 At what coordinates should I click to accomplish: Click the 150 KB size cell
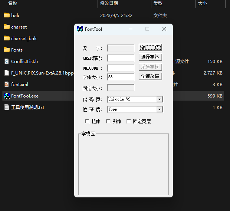coord(215,61)
